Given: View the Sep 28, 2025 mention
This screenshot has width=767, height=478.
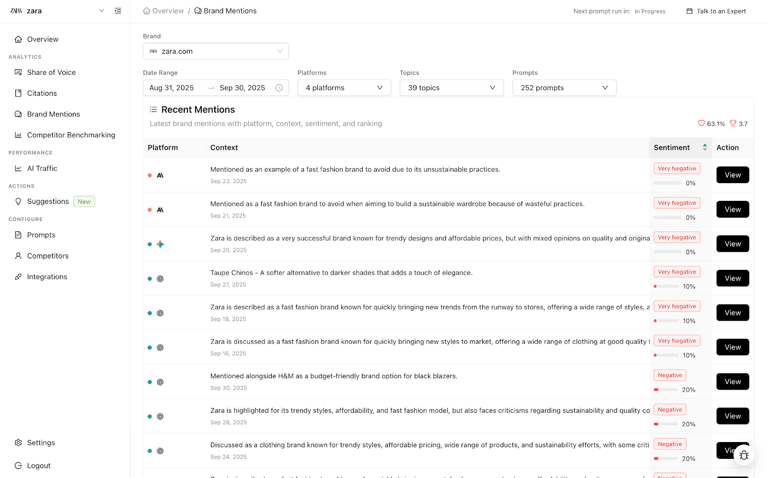Looking at the screenshot, I should (732, 416).
